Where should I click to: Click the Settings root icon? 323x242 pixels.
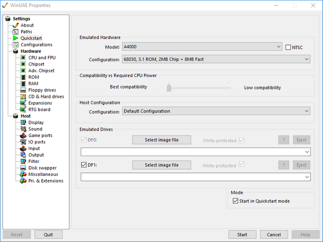pos(8,19)
